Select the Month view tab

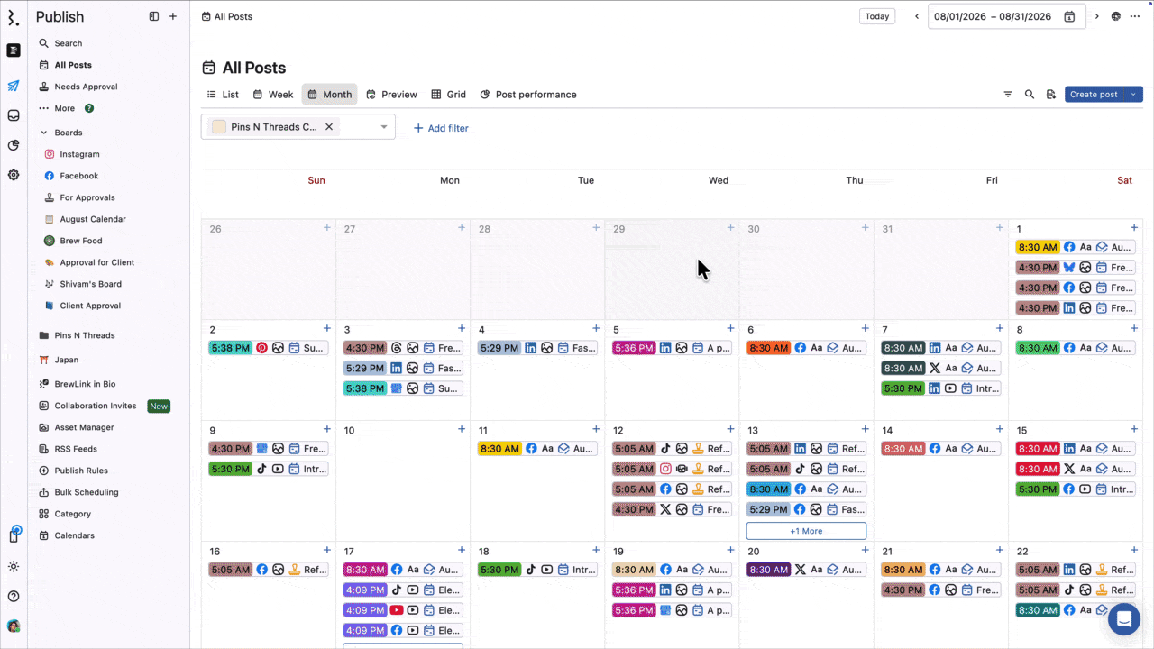tap(330, 95)
